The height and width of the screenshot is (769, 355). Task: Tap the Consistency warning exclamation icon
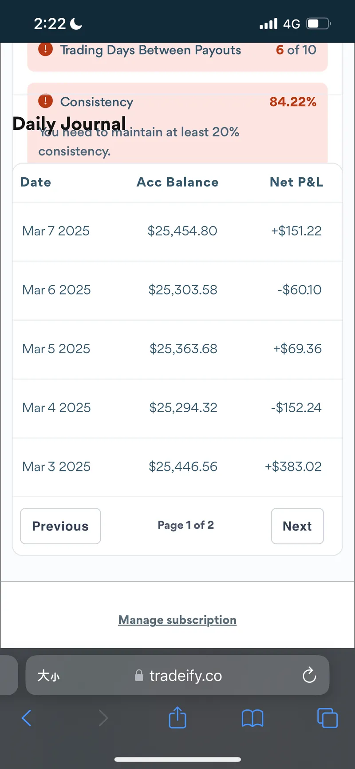45,101
